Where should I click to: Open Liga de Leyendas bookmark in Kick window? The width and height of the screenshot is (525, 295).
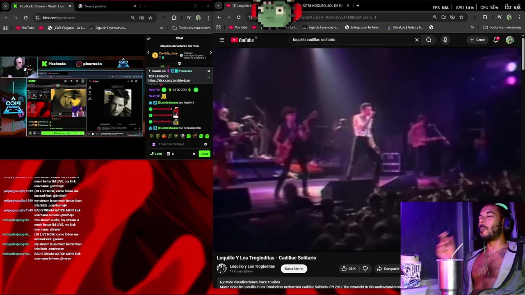107,28
